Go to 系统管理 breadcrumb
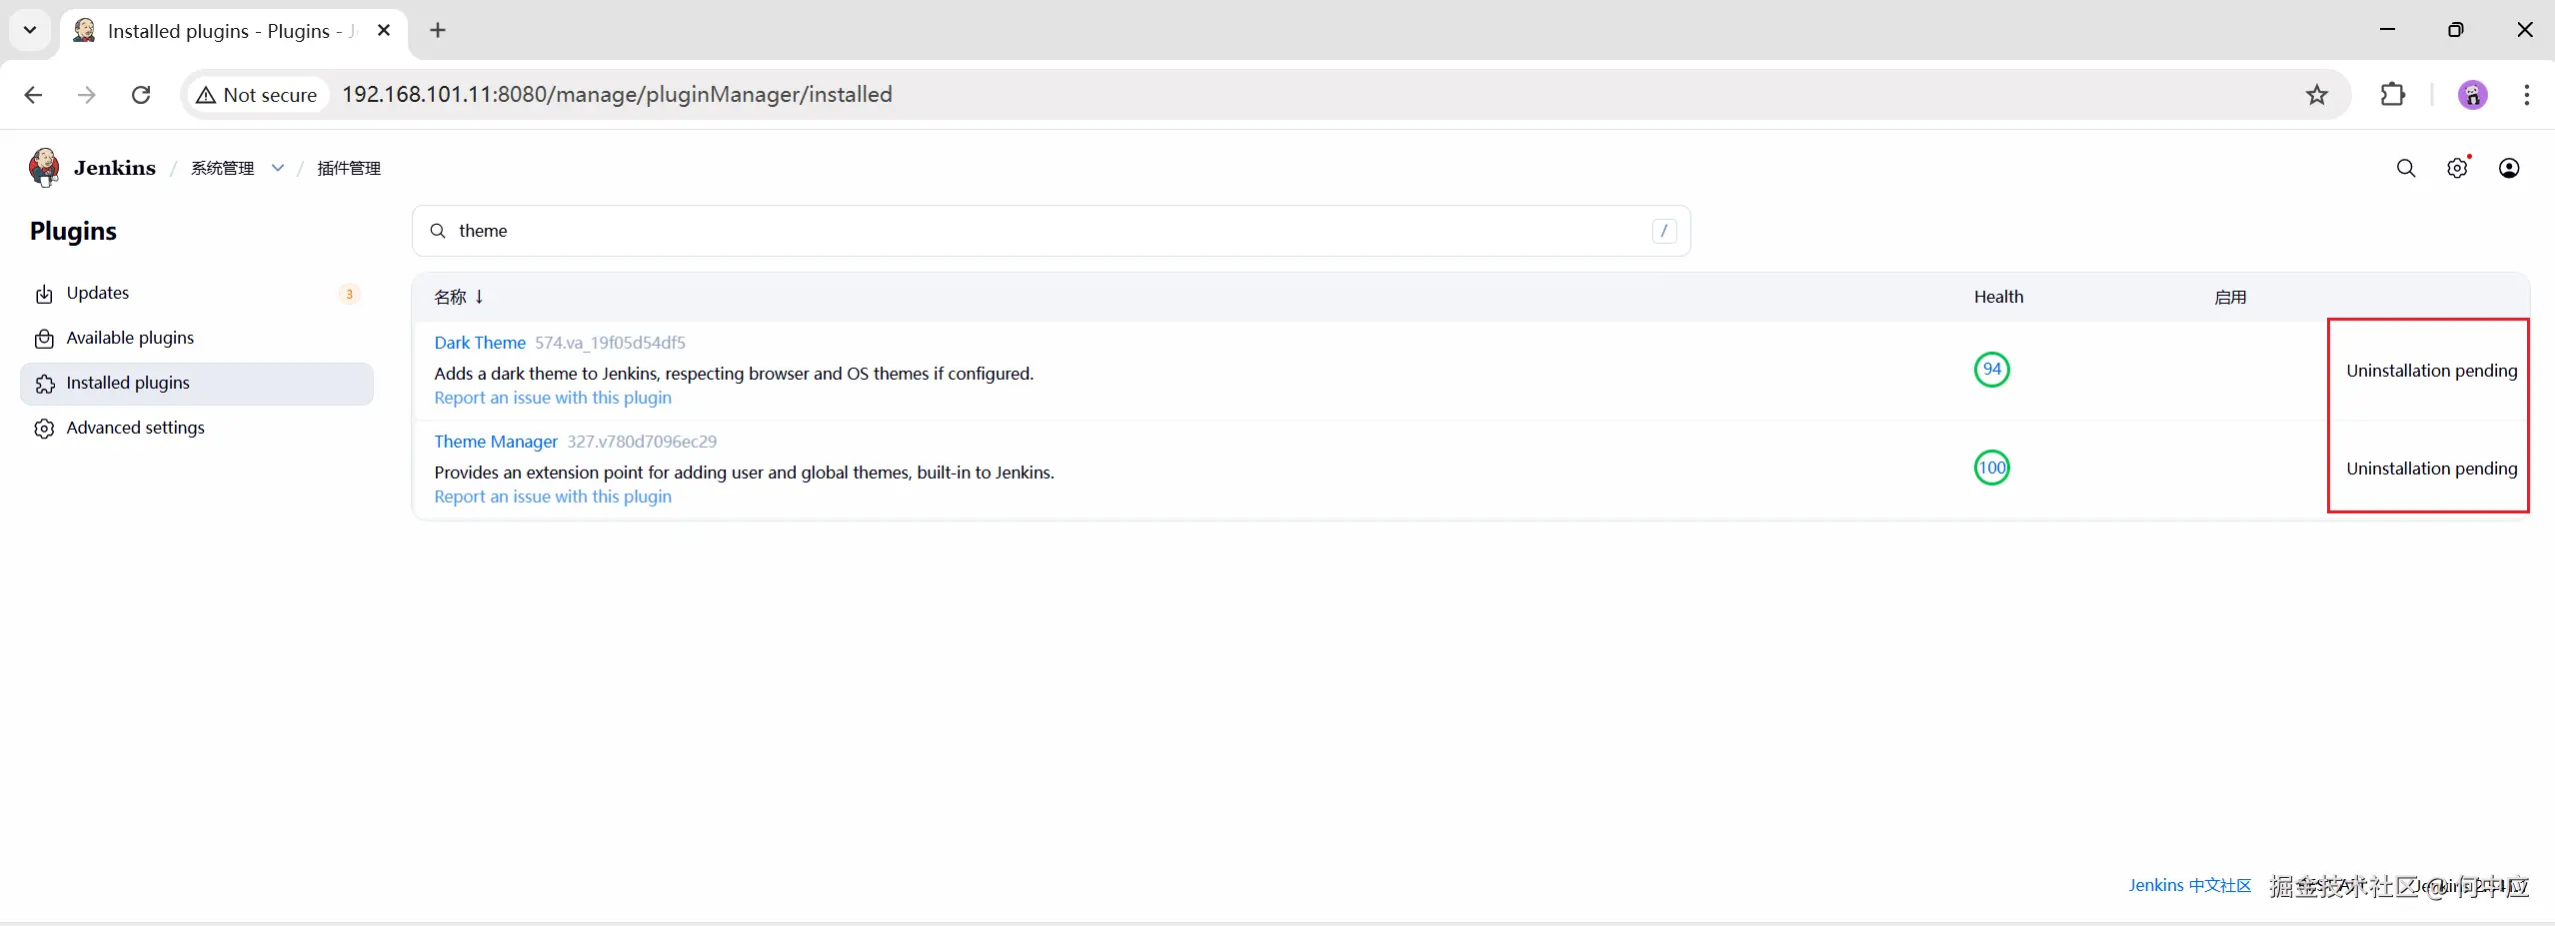 tap(223, 168)
